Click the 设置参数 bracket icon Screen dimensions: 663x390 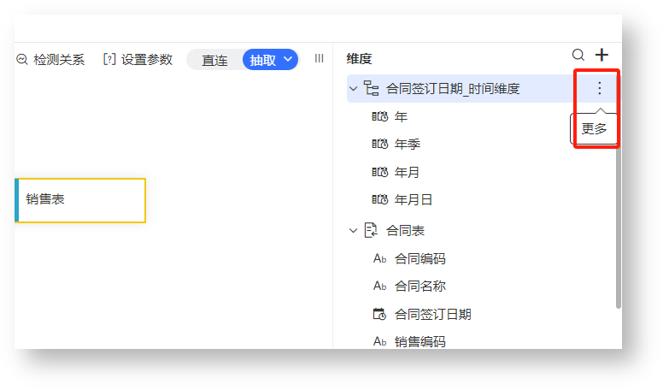click(x=109, y=59)
